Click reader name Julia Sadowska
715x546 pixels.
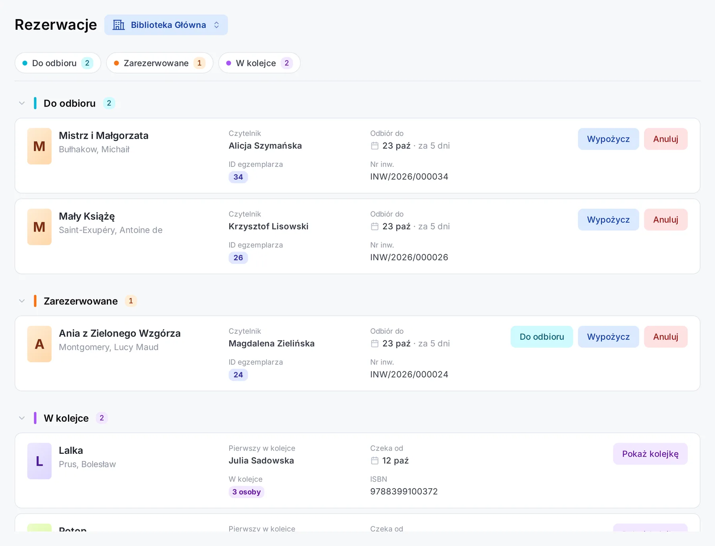pyautogui.click(x=261, y=461)
